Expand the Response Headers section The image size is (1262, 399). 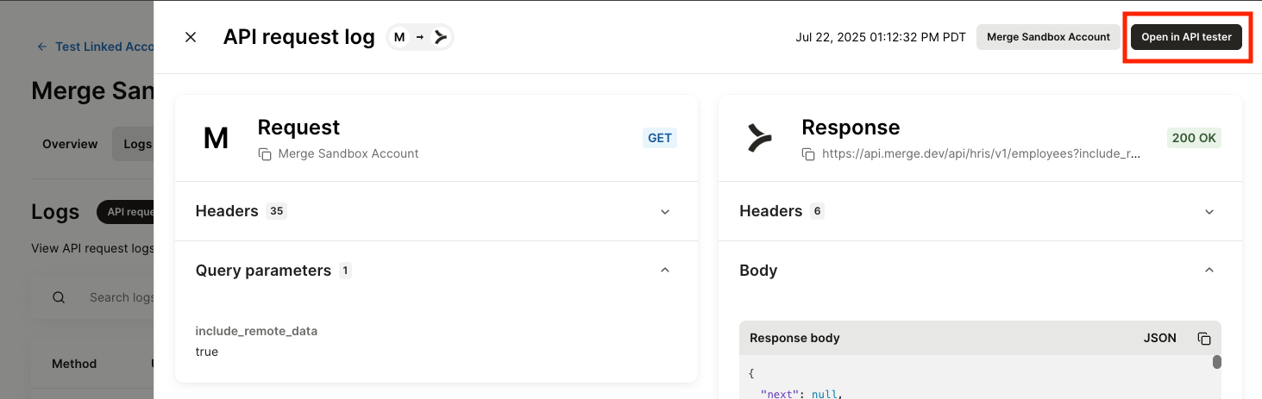(1209, 211)
